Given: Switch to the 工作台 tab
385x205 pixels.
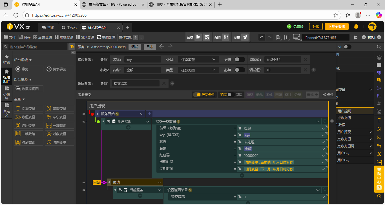Looking at the screenshot, I should click(69, 28).
